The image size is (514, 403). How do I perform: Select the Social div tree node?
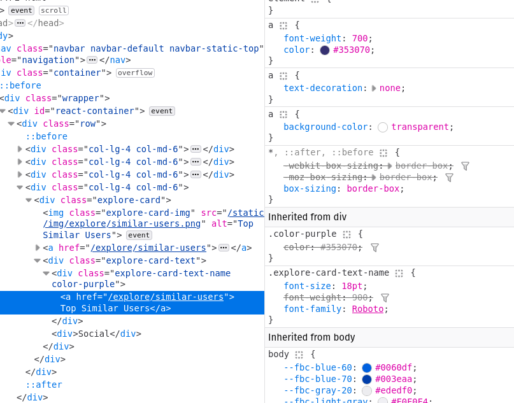[x=96, y=334]
